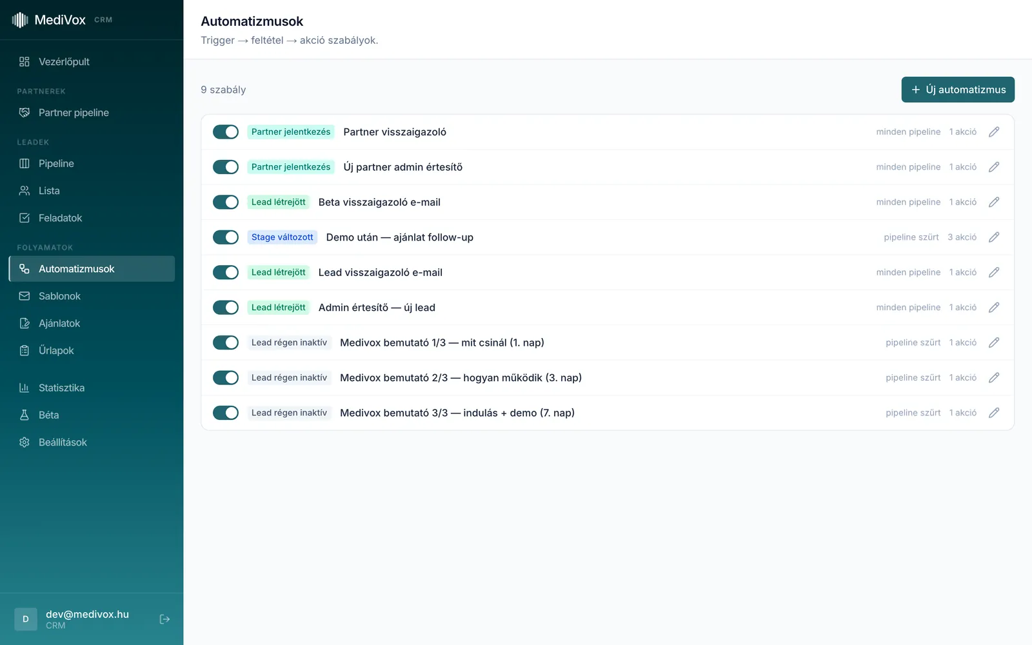1032x645 pixels.
Task: Click dev@medivox.hu account label
Action: click(x=87, y=614)
